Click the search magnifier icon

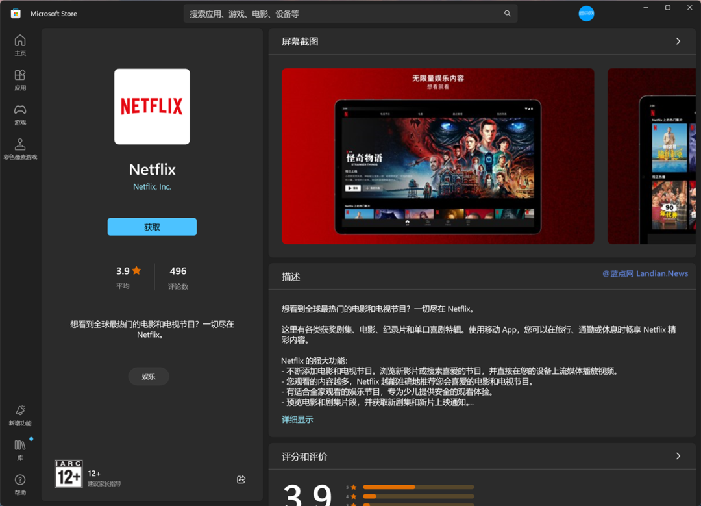tap(507, 13)
